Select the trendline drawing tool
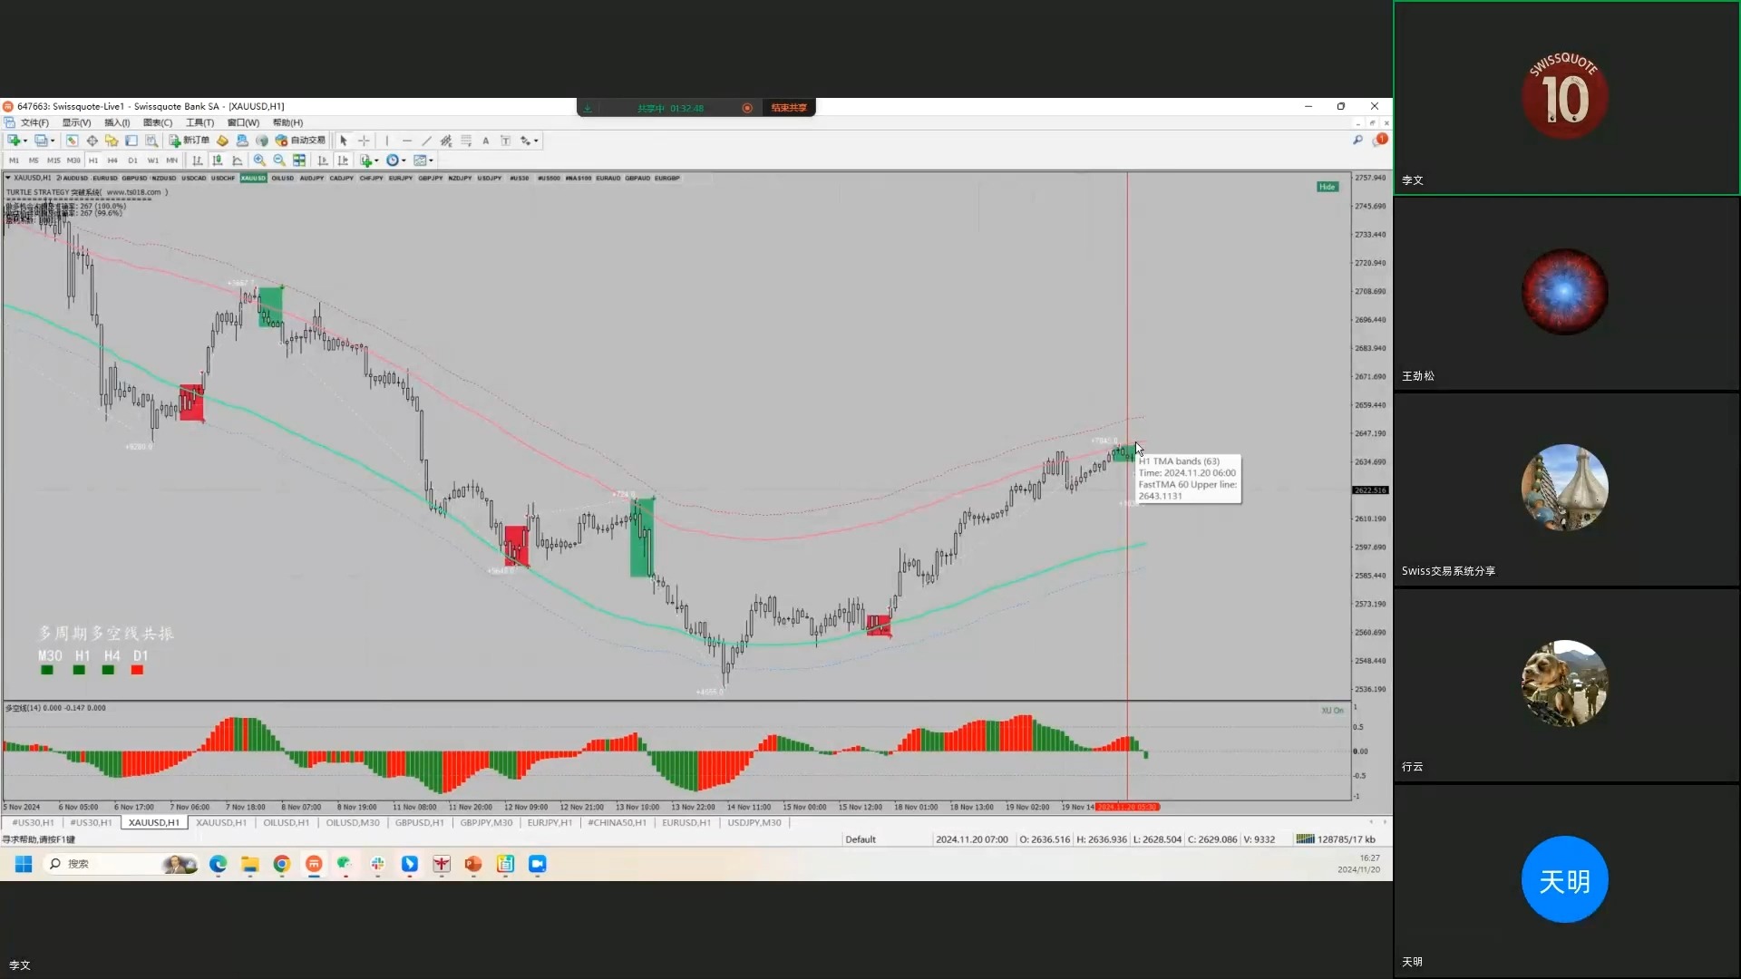 426,141
